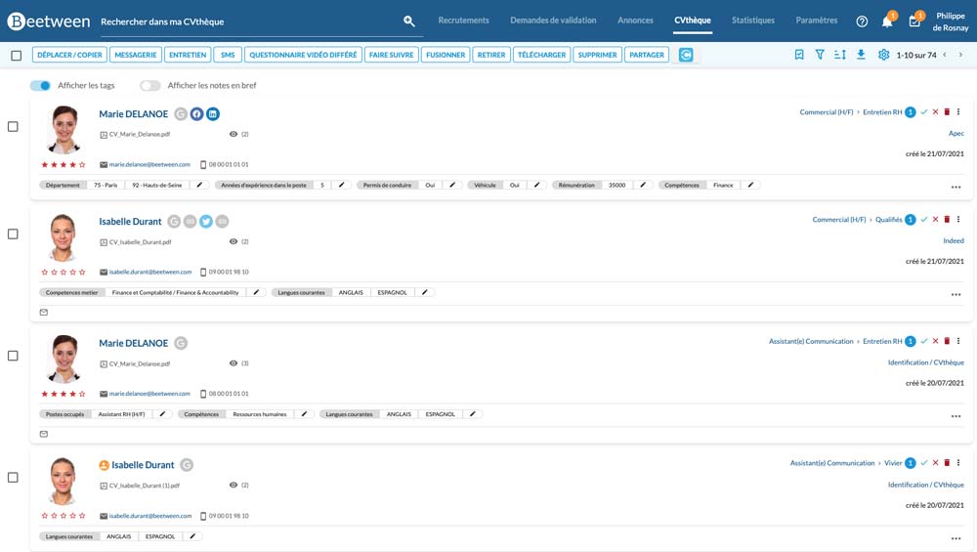Click red trash icon on Commercial Entretien RH row
This screenshot has width=977, height=552.
[x=947, y=112]
